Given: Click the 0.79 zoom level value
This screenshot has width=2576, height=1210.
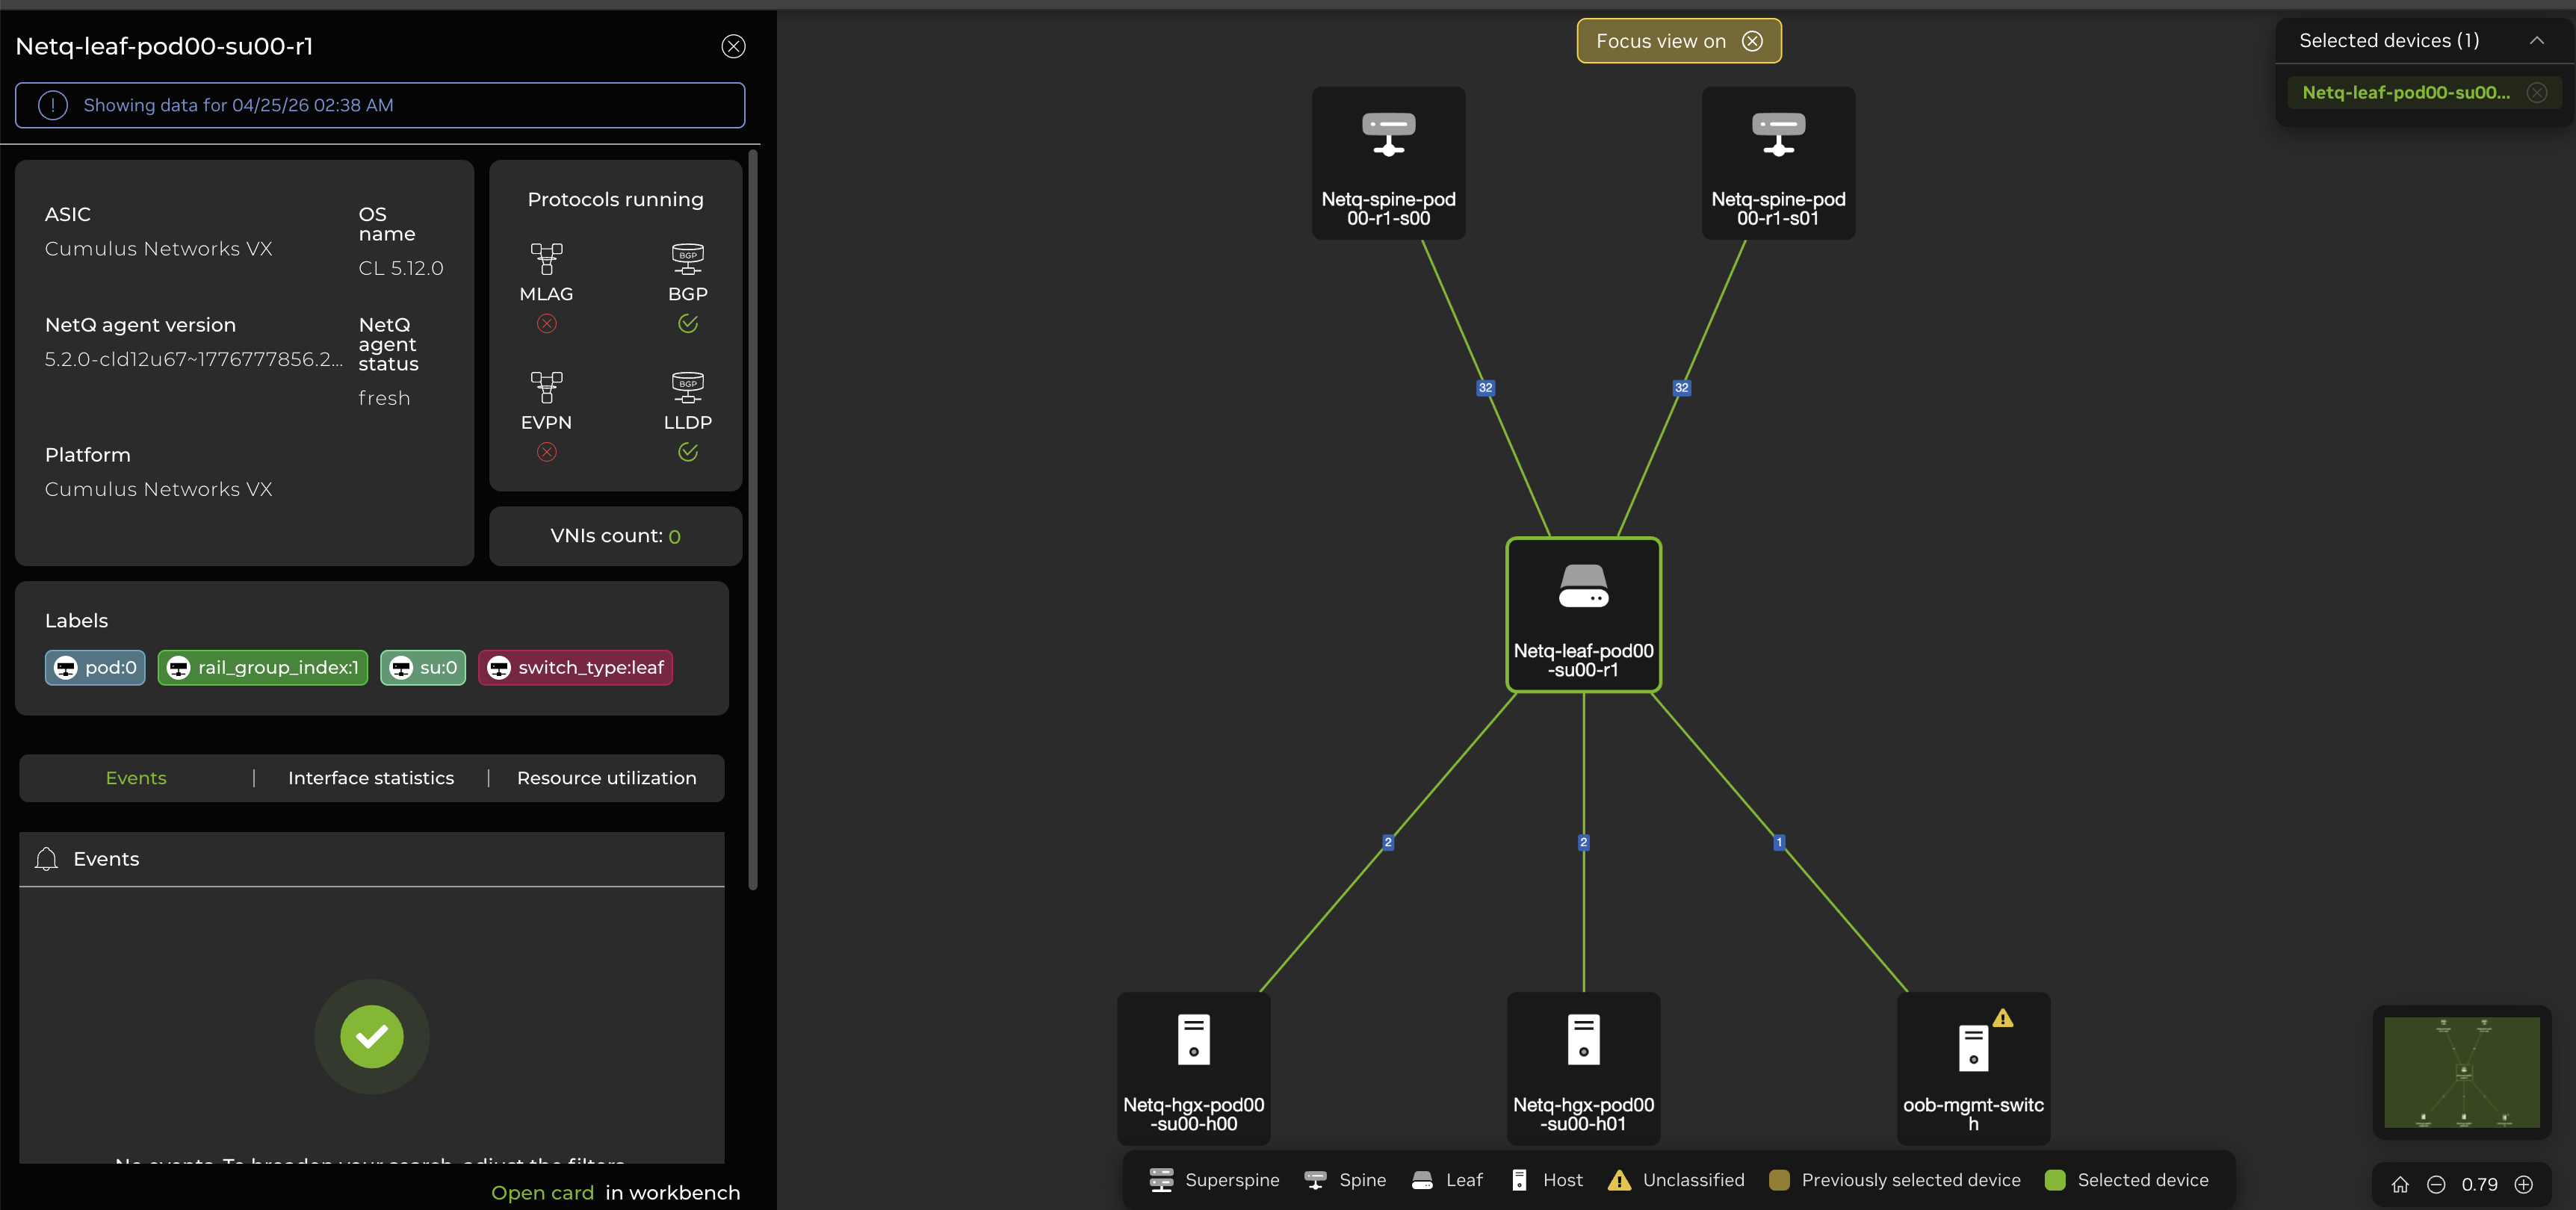Looking at the screenshot, I should [x=2479, y=1184].
